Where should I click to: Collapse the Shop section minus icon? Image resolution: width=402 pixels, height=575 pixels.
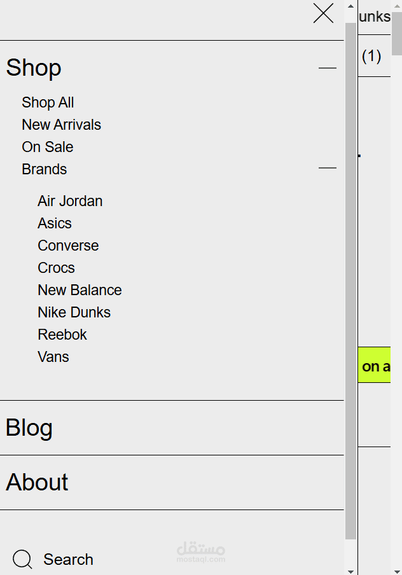point(328,68)
